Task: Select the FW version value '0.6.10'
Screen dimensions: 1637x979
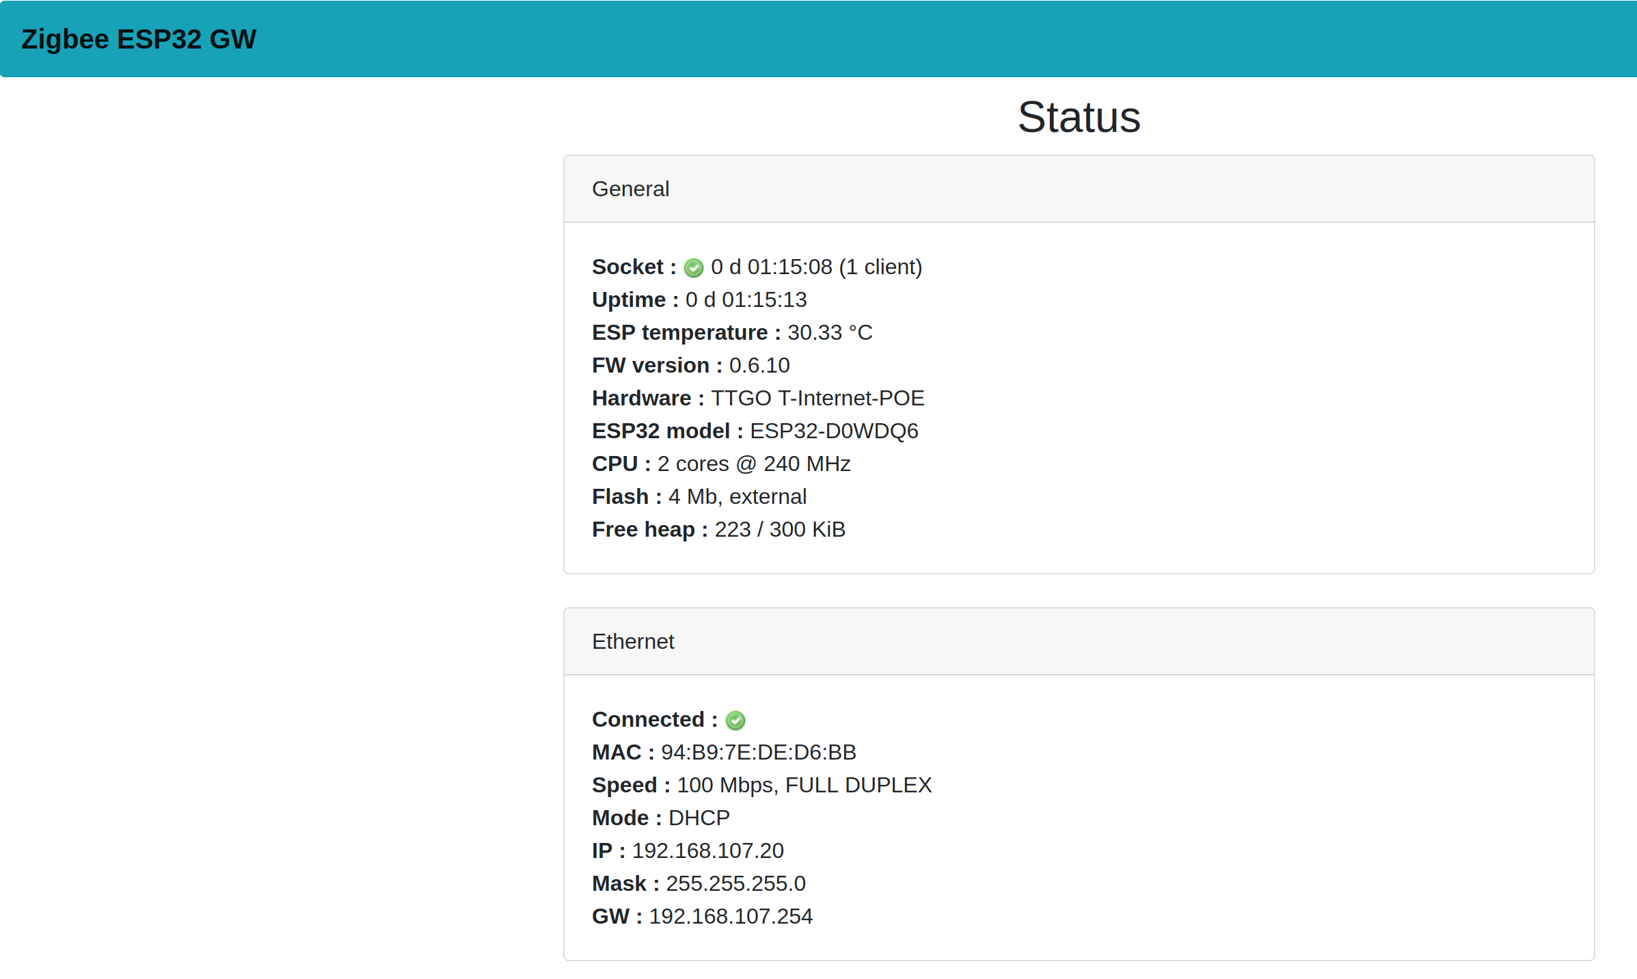Action: (759, 365)
